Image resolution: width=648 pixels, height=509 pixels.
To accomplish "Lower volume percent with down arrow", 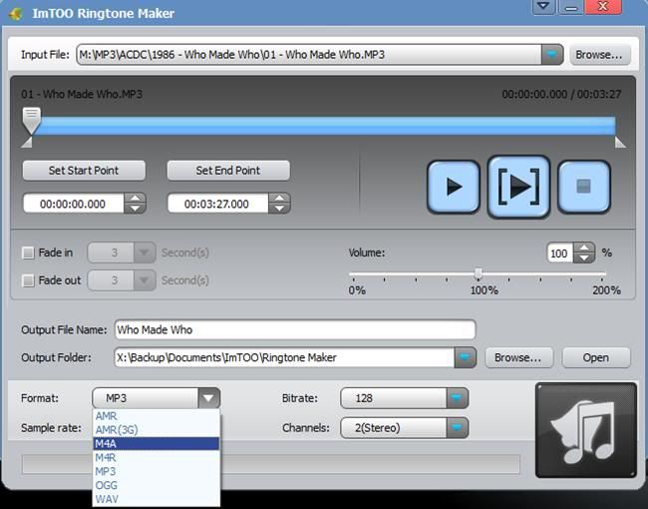I will [x=584, y=257].
